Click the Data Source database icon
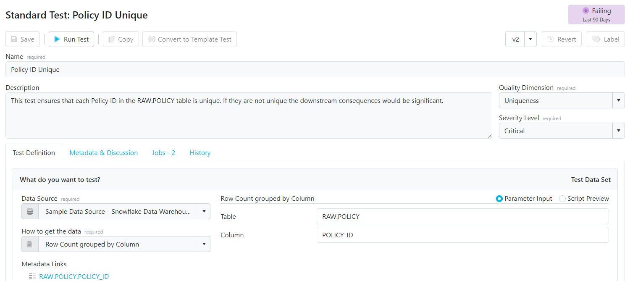The width and height of the screenshot is (630, 281). [x=30, y=212]
